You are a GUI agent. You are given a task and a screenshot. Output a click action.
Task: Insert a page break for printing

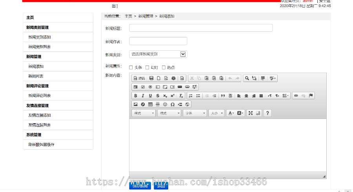coord(180,104)
